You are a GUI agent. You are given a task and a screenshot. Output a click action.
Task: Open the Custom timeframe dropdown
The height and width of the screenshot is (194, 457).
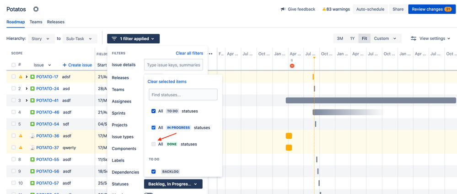[x=386, y=38]
